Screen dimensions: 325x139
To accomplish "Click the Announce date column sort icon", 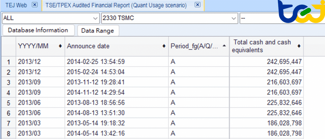I will click(x=164, y=46).
